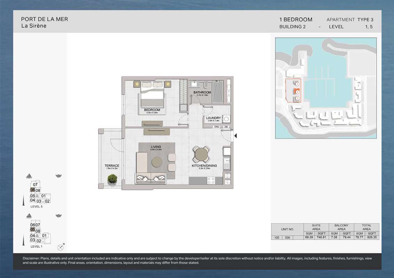Select highlighted unit 06 on Level 5 plan
Screen dimensions: 394x278
[x=32, y=190]
